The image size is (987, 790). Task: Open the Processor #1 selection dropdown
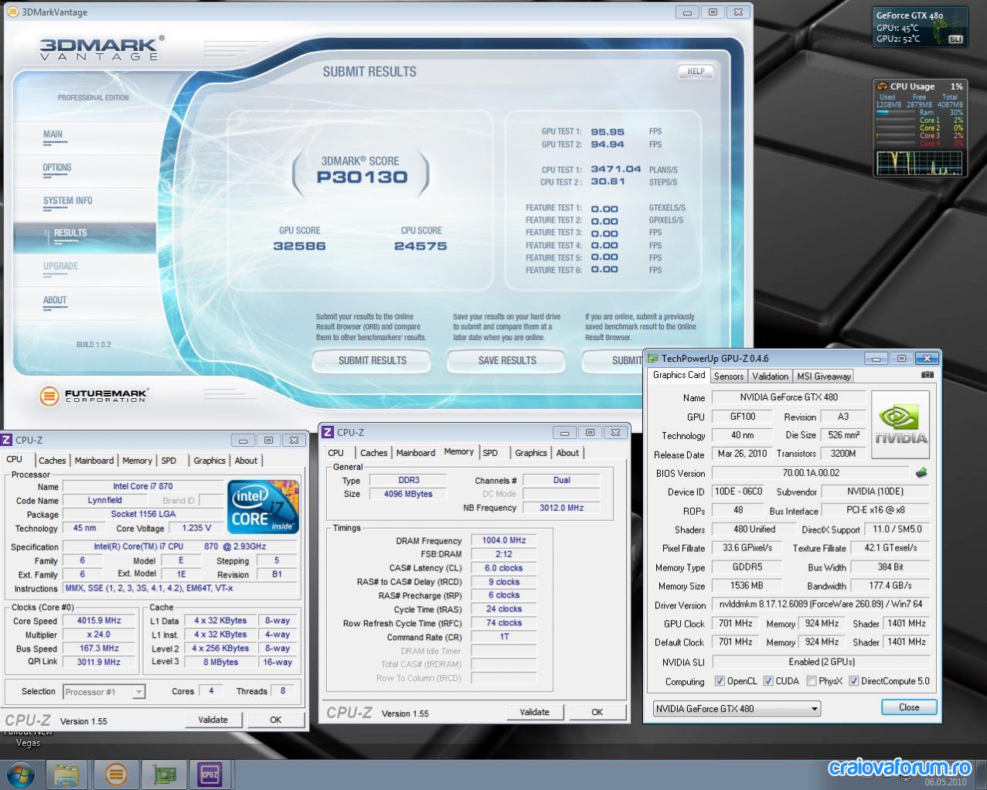104,692
